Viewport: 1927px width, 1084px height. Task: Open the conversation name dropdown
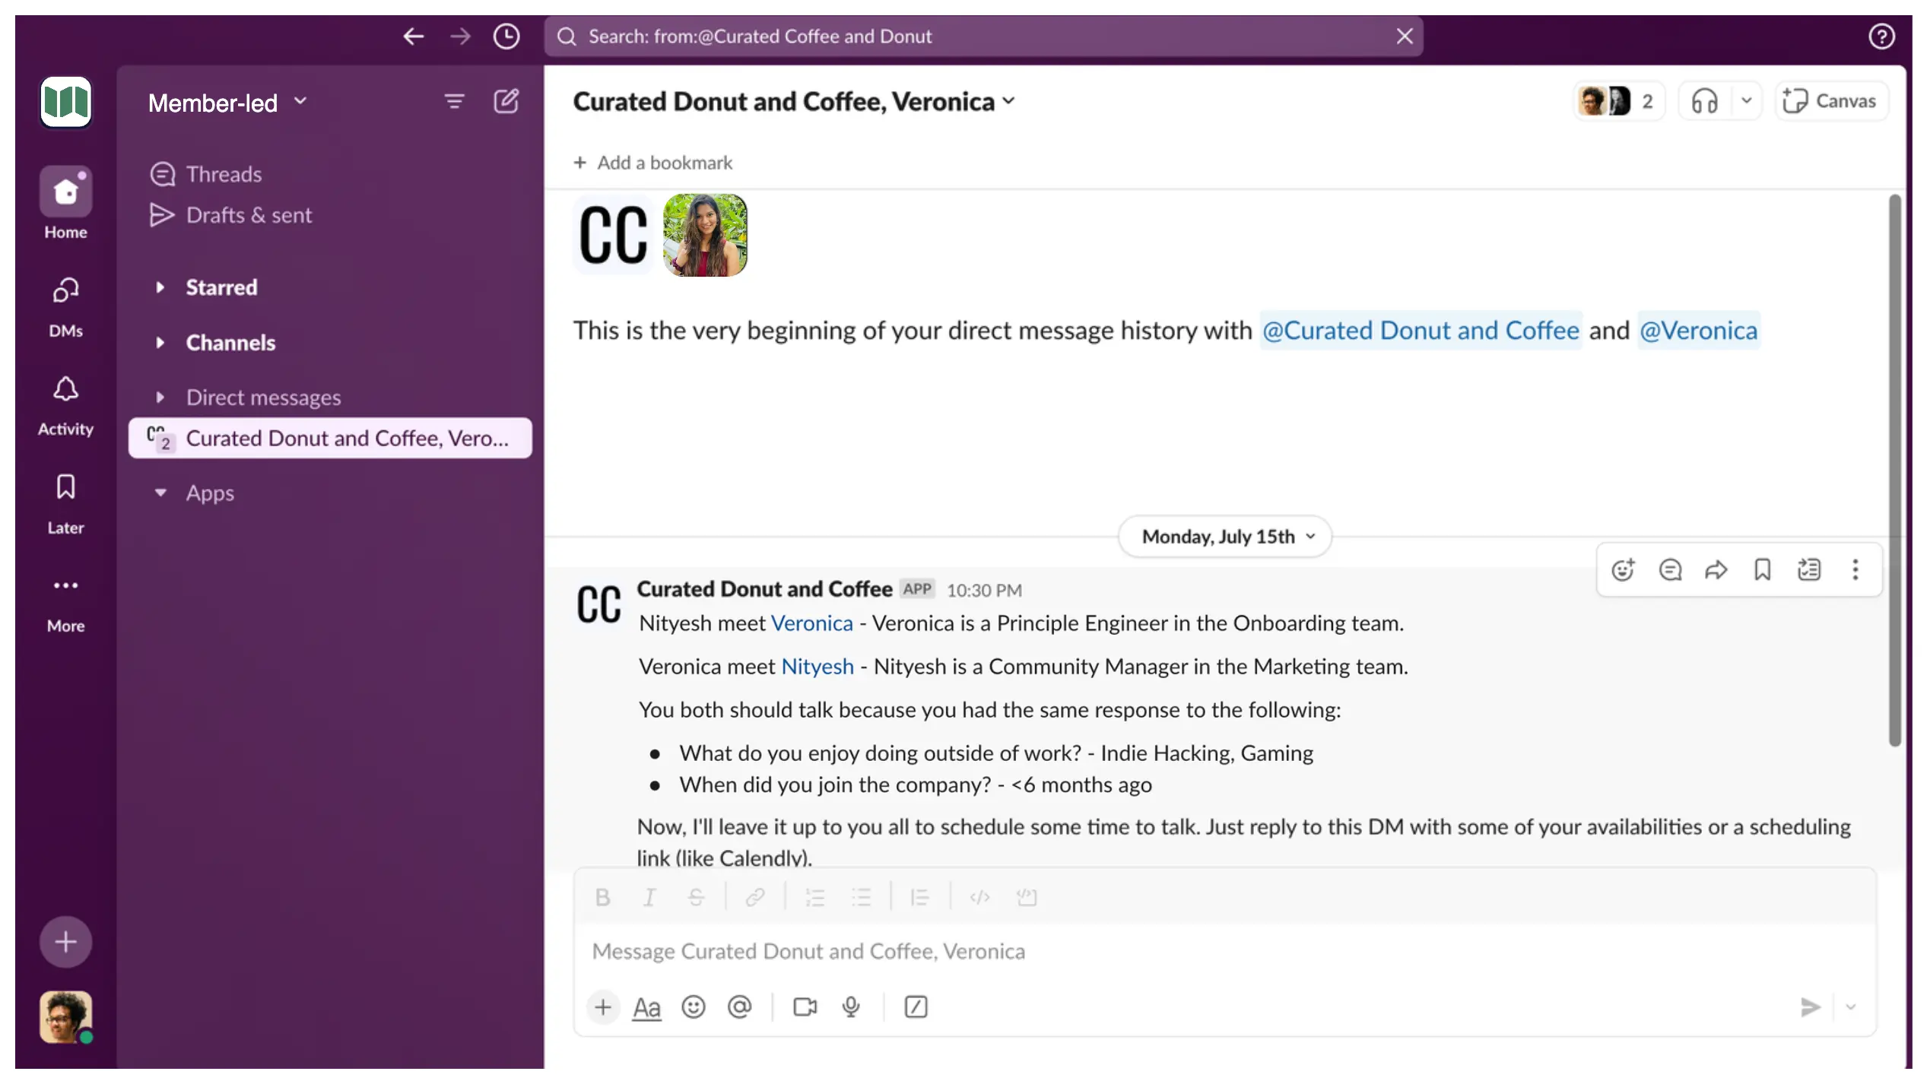click(1008, 100)
